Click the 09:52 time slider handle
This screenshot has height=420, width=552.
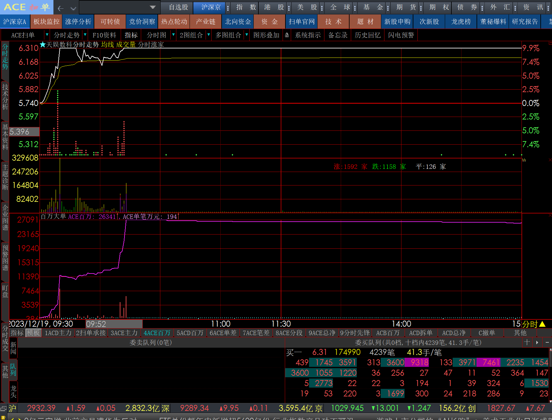(114, 324)
